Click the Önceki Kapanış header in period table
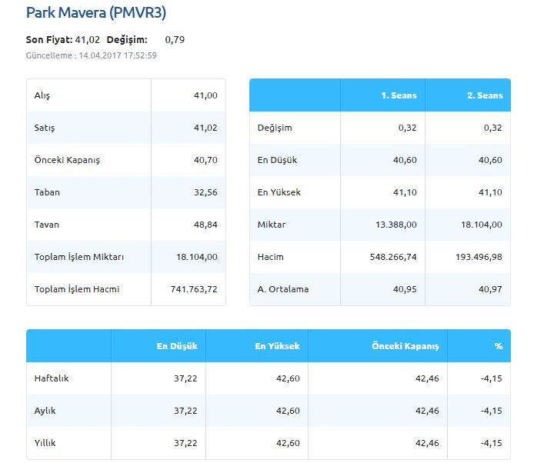The height and width of the screenshot is (463, 534). [406, 347]
